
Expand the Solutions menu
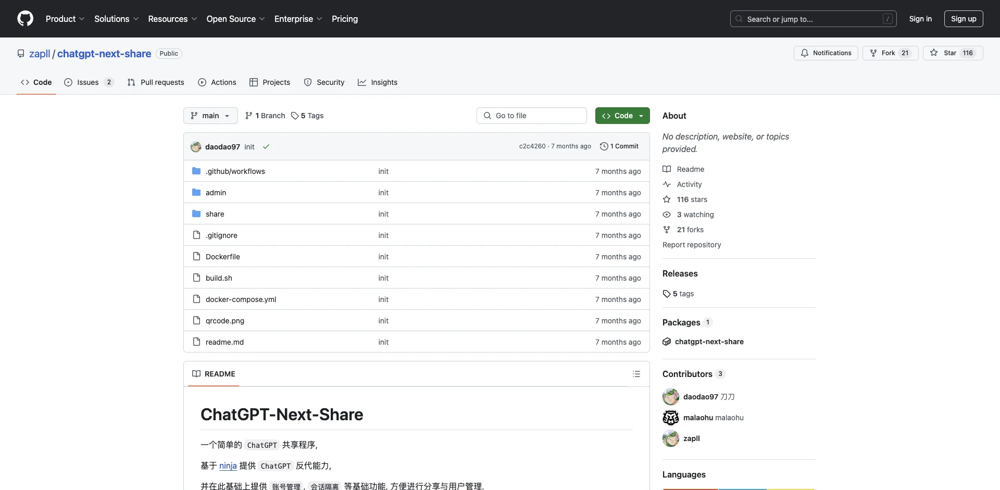coord(117,19)
